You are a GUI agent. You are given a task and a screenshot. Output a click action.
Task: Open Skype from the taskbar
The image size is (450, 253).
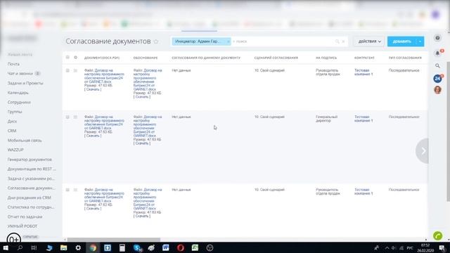point(138,248)
